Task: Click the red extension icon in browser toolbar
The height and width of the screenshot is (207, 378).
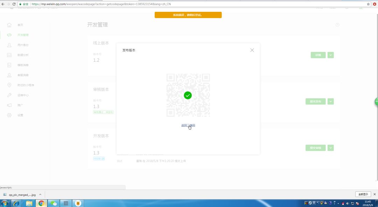Action: [x=374, y=4]
